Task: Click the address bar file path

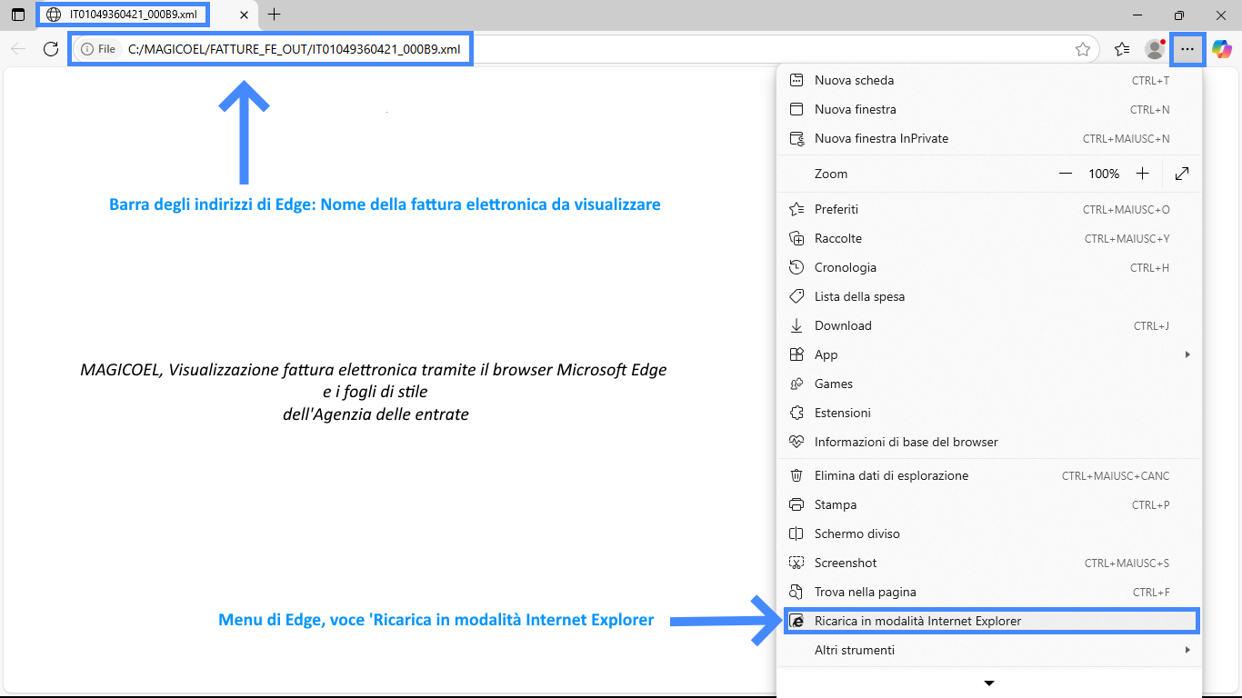Action: pos(295,49)
